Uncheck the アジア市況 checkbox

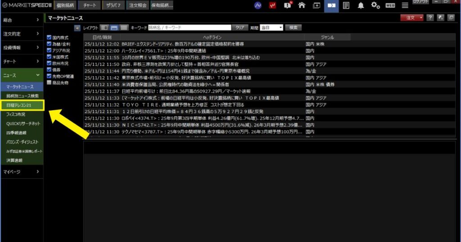point(49,50)
